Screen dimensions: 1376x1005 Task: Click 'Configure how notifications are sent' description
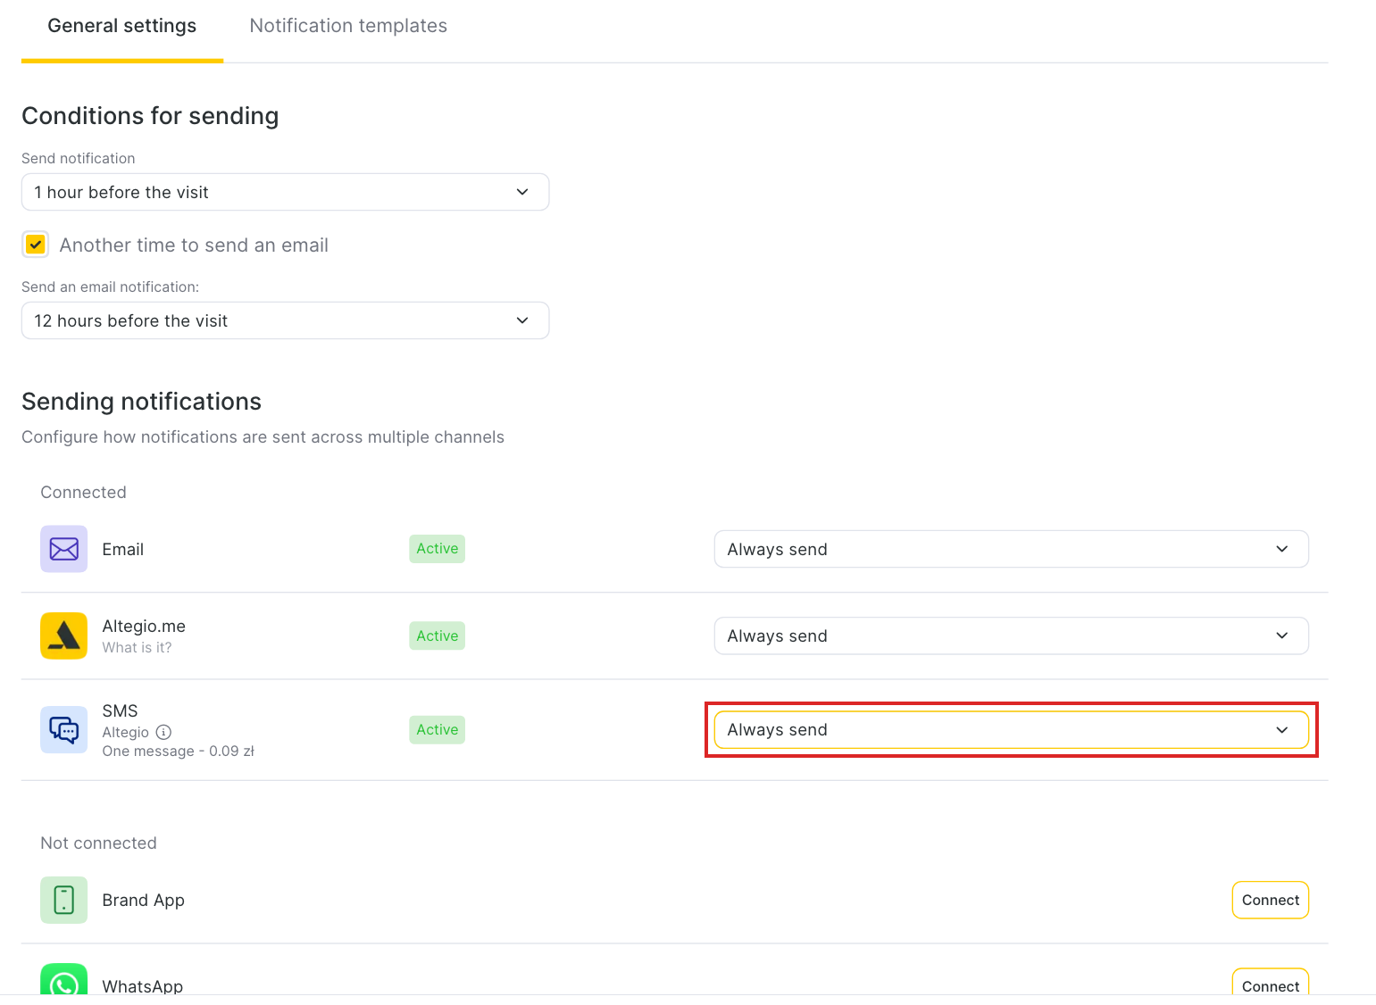point(263,437)
